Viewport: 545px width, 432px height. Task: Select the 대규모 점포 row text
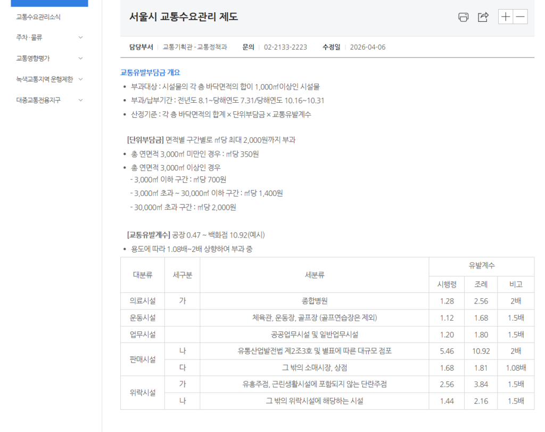coord(314,351)
